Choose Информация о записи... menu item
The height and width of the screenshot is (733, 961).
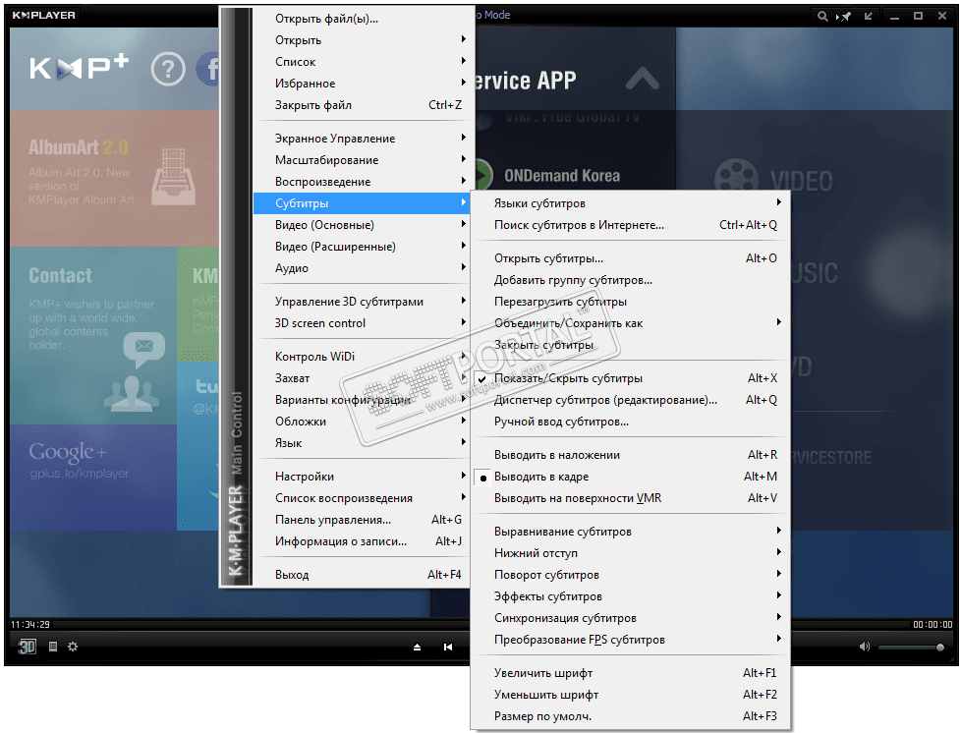tap(361, 541)
